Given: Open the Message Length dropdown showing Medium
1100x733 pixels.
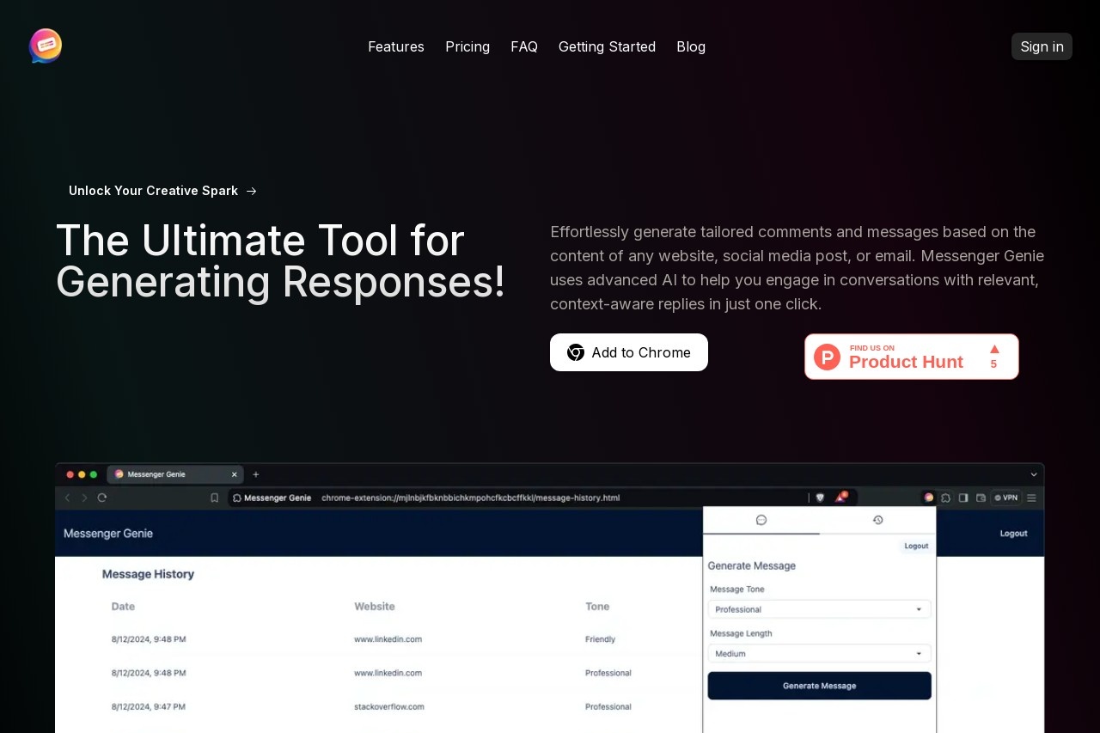Looking at the screenshot, I should (819, 653).
